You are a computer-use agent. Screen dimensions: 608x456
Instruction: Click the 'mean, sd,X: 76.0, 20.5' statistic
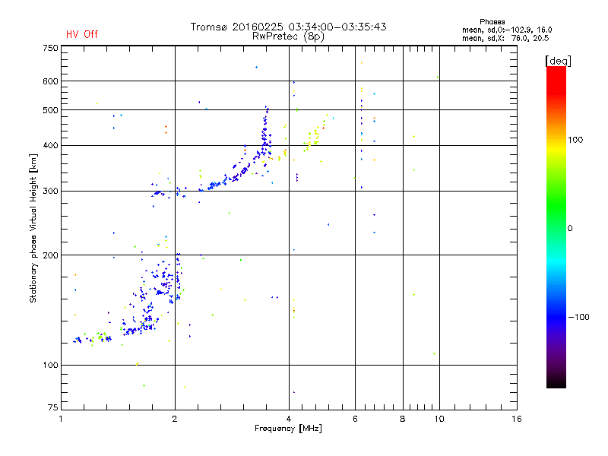pos(505,38)
